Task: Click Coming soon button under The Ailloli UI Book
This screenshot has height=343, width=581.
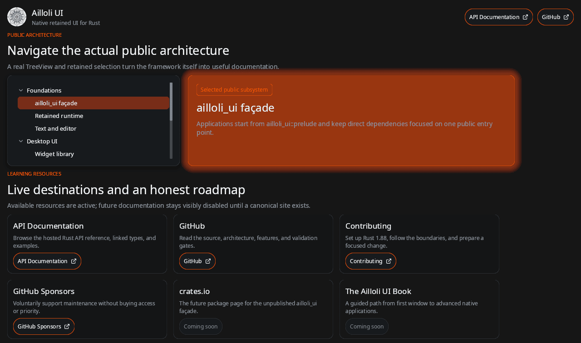Action: pos(367,327)
